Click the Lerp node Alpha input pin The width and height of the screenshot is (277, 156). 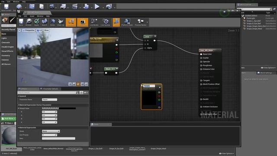click(145, 48)
